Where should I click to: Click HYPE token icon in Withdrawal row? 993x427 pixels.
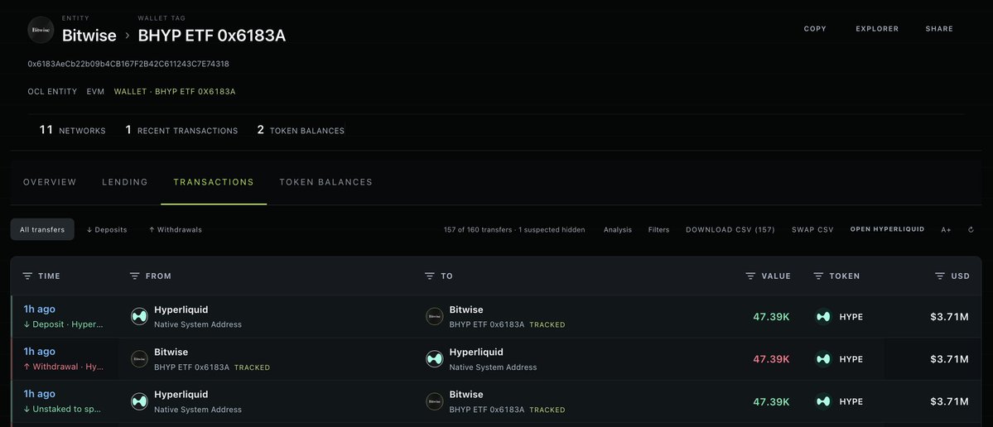(823, 358)
